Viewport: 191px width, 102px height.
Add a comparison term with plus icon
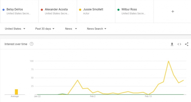pos(173,11)
